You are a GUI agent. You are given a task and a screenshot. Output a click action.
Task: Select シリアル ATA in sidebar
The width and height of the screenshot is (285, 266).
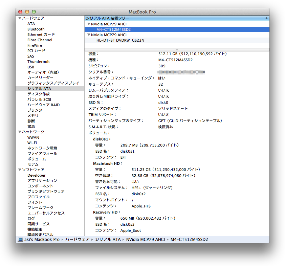(x=39, y=88)
